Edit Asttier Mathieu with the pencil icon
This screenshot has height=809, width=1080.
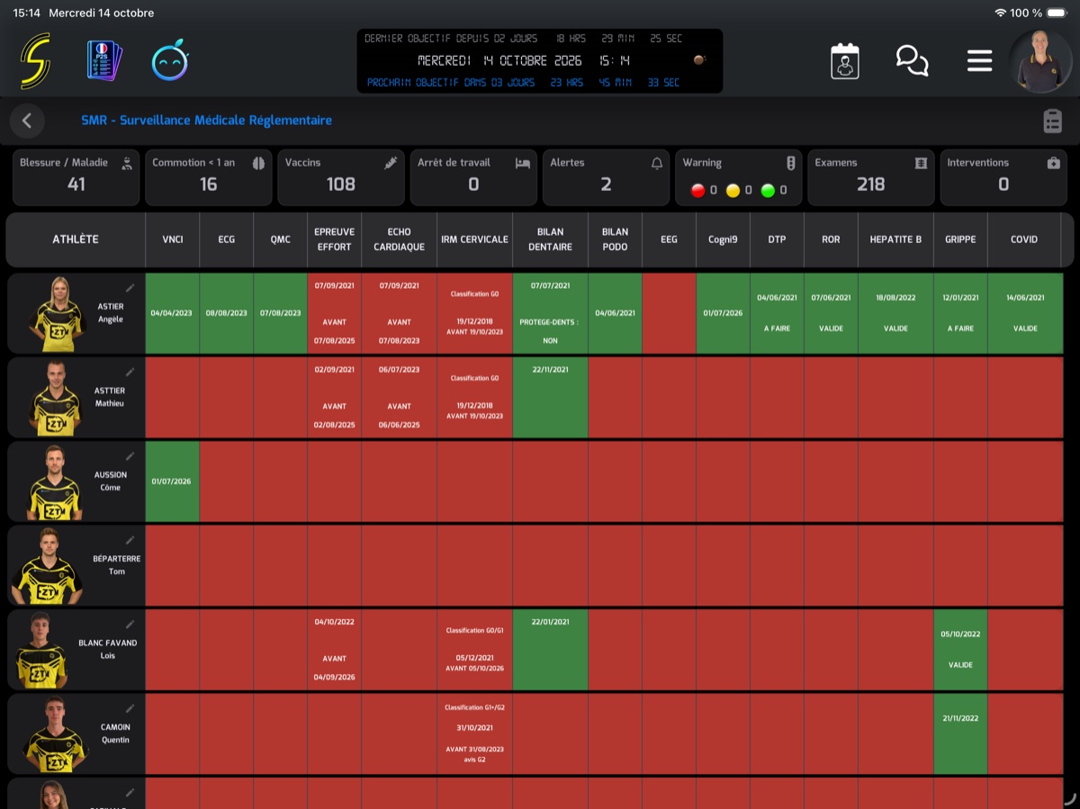[130, 372]
